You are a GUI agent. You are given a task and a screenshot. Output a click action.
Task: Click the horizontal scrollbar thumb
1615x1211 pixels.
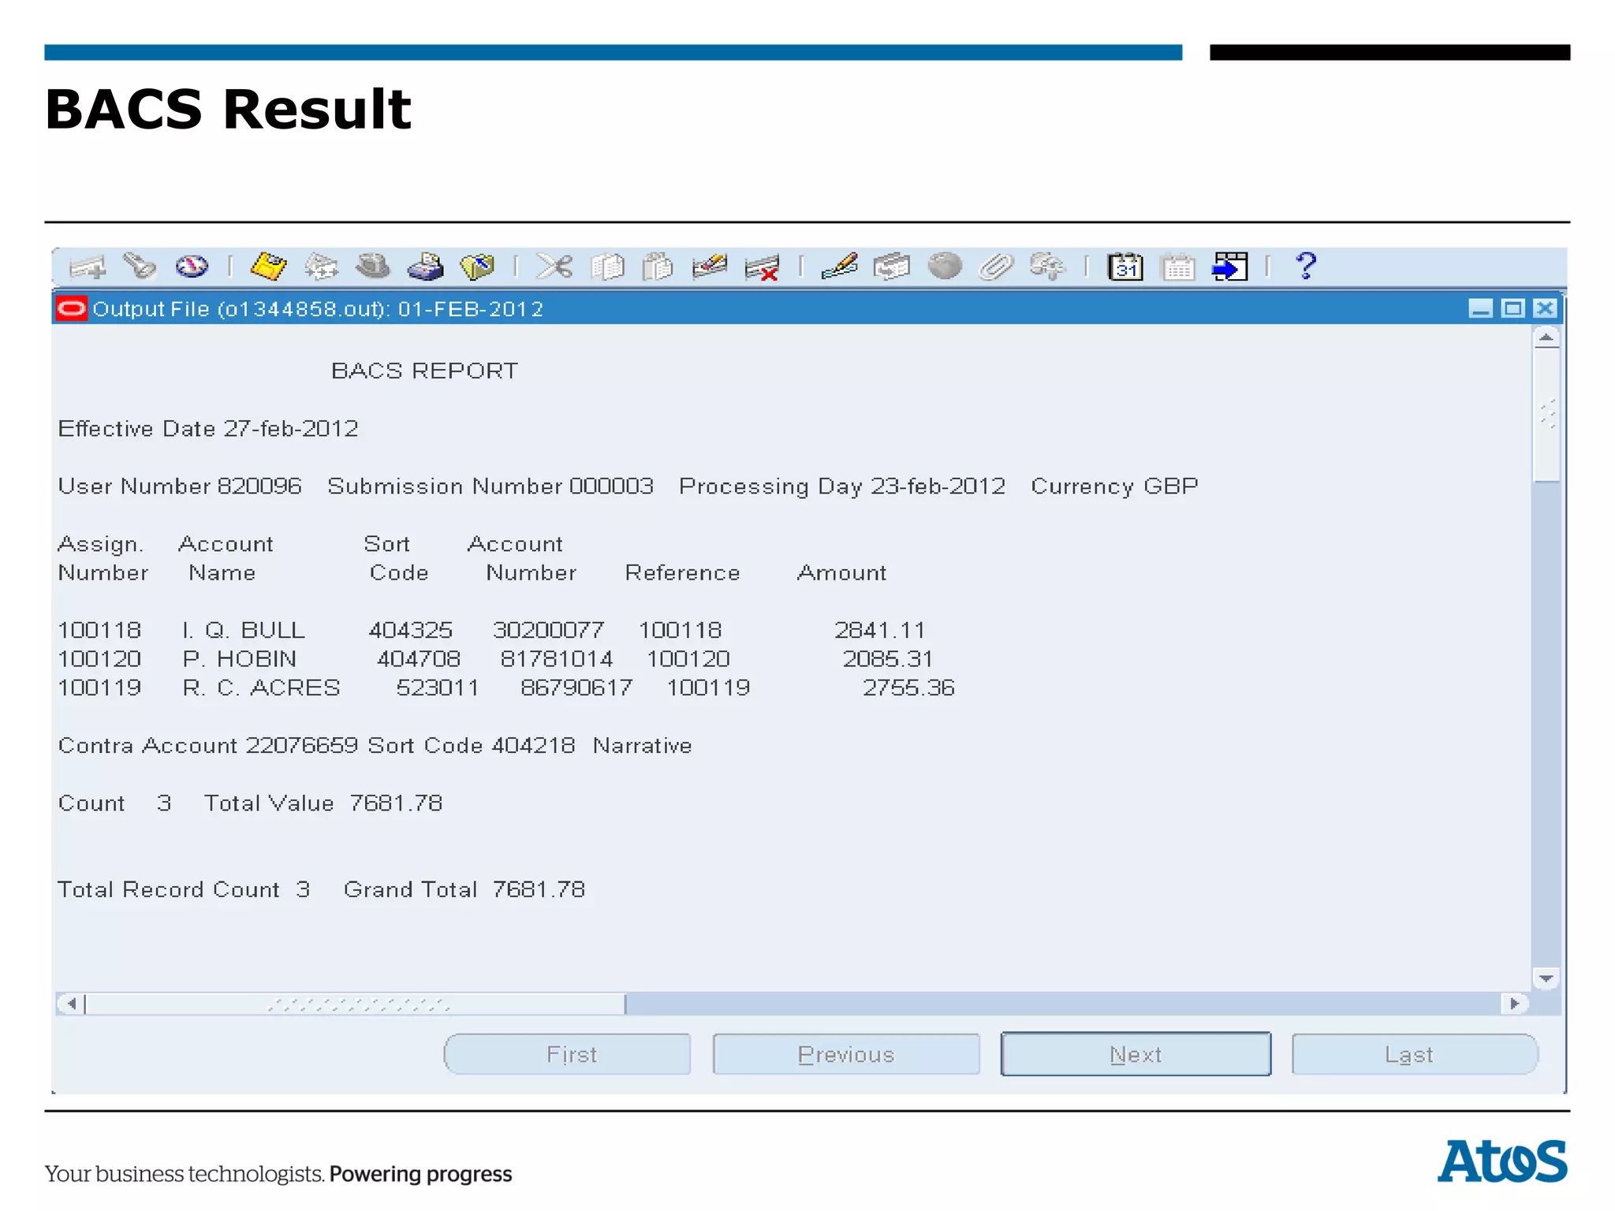click(356, 1004)
